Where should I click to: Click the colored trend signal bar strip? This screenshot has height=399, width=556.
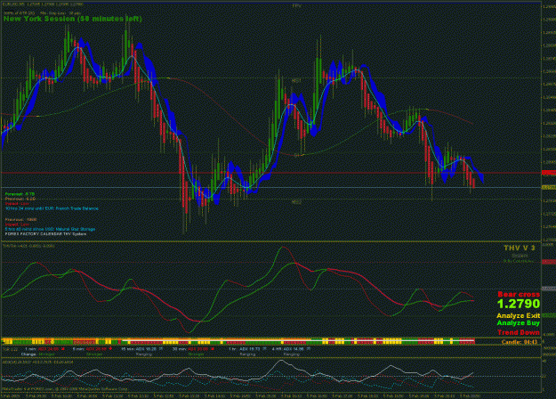point(238,342)
